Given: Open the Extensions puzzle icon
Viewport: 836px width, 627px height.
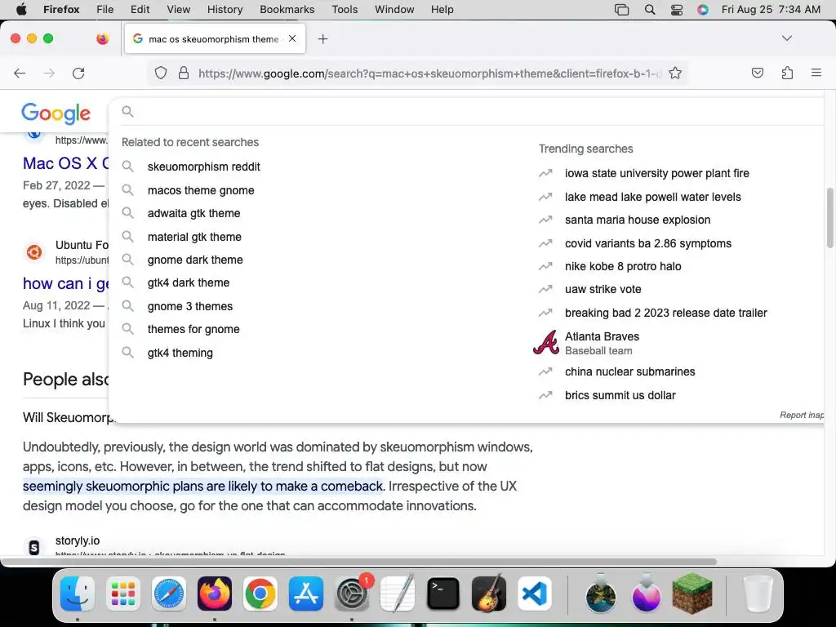Looking at the screenshot, I should click(787, 73).
